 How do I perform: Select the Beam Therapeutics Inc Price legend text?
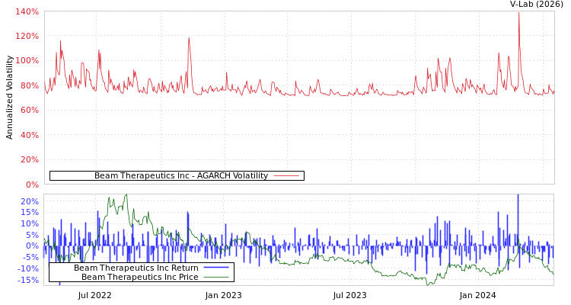[139, 277]
